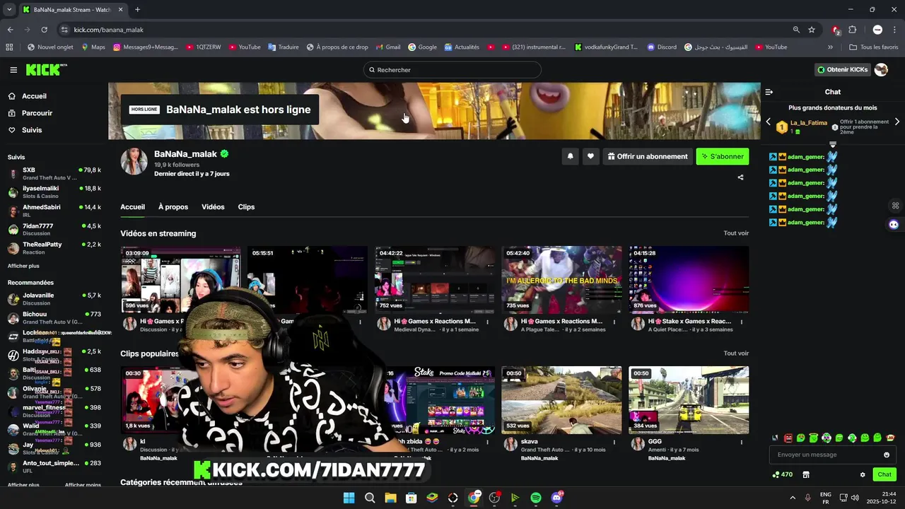Collapse the chat panel using arrow icon

pos(769,92)
